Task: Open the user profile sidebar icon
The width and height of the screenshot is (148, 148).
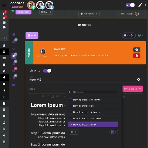Action: coord(4,122)
